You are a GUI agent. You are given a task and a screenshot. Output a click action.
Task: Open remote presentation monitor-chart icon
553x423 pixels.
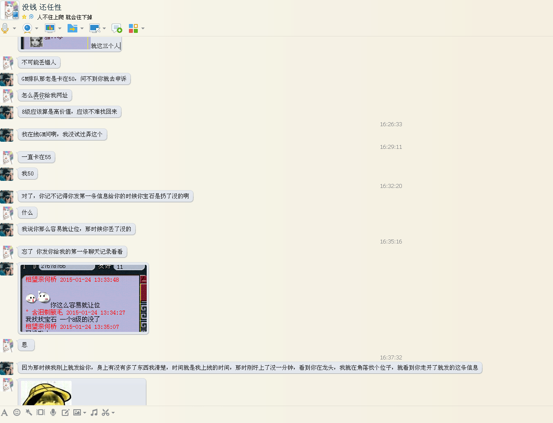(x=50, y=28)
